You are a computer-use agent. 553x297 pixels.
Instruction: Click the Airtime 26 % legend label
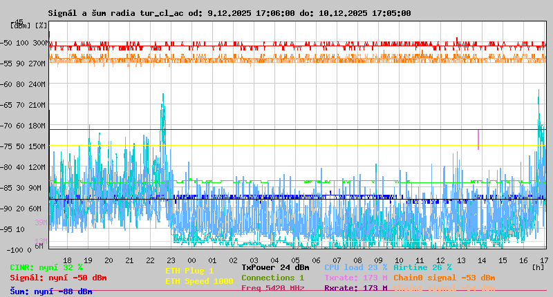pyautogui.click(x=422, y=267)
